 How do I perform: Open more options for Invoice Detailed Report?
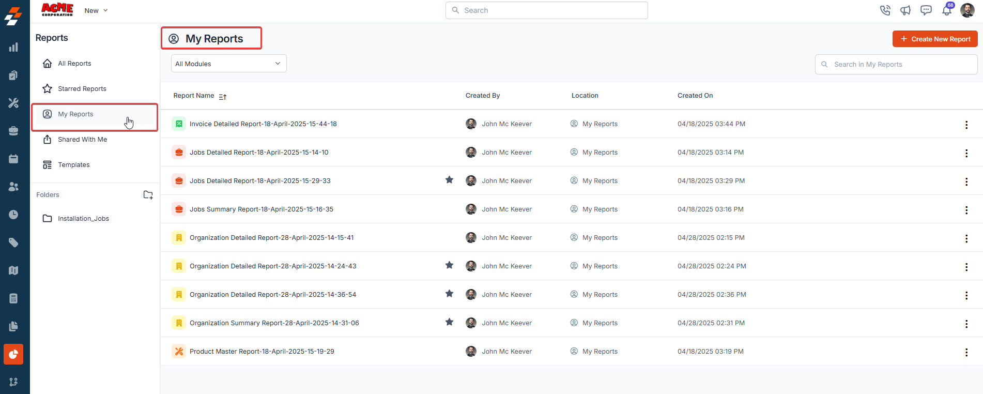click(966, 125)
